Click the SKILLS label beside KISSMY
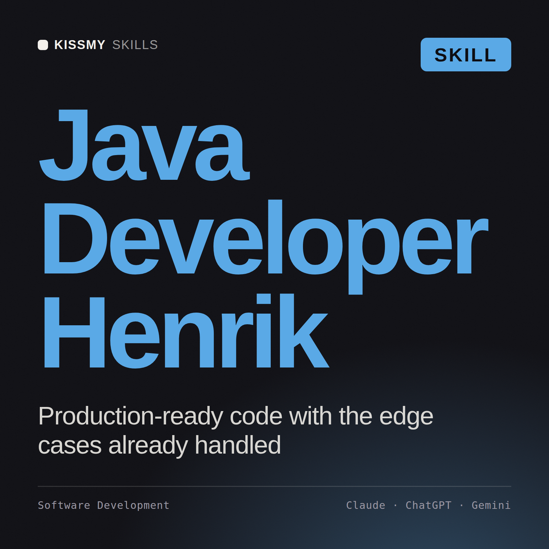This screenshot has width=549, height=549. tap(135, 45)
